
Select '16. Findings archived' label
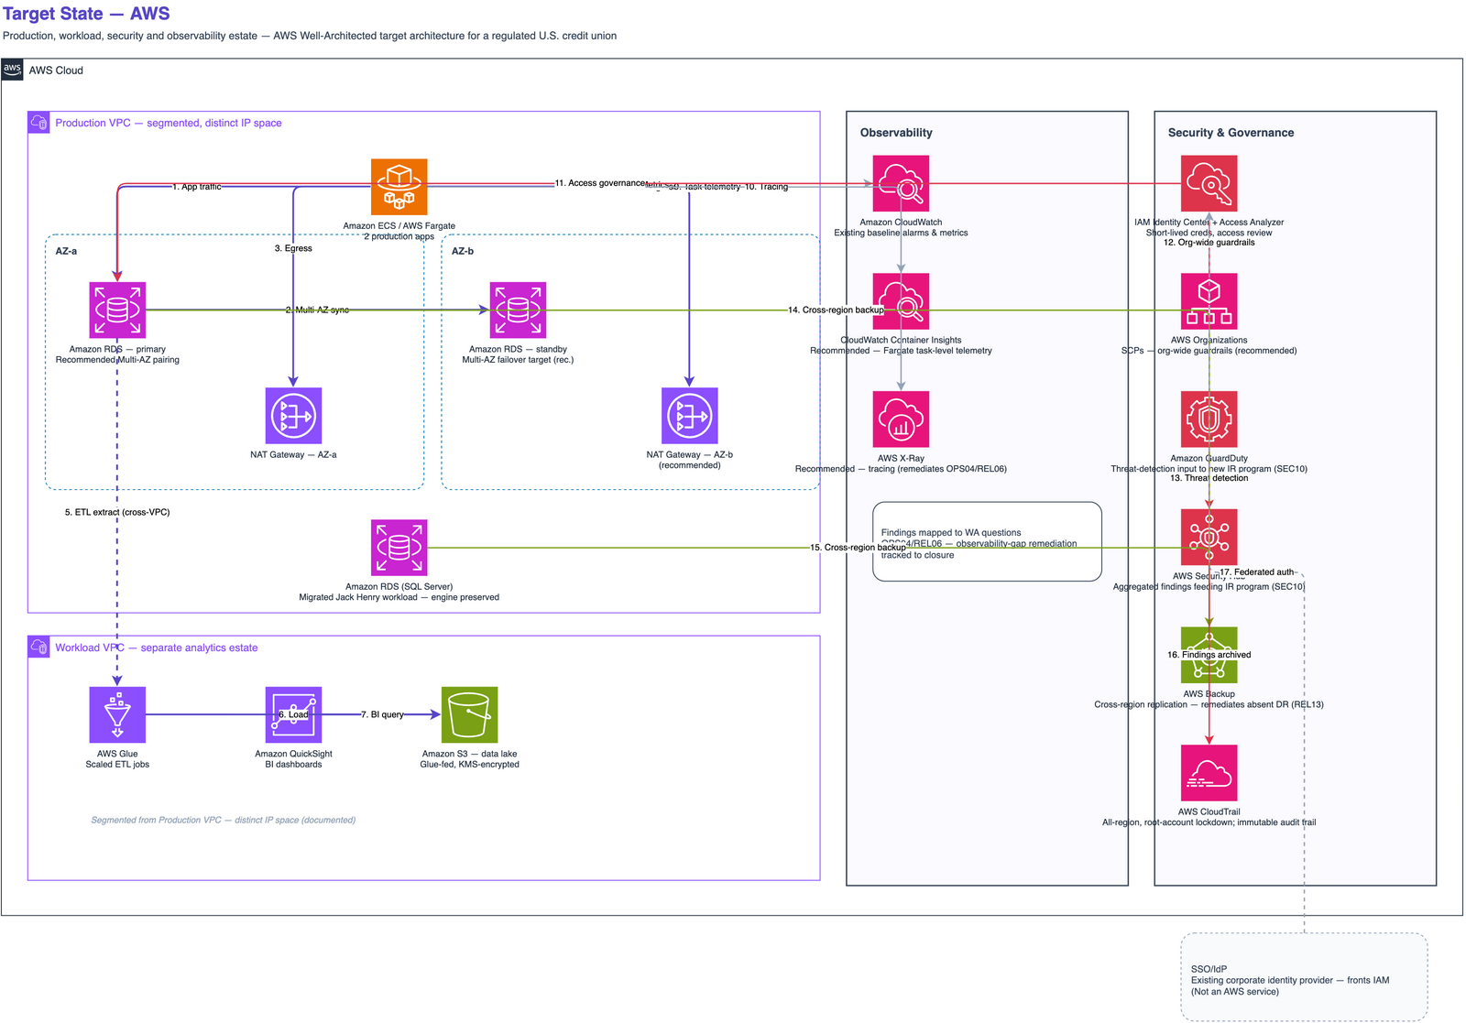click(1209, 655)
